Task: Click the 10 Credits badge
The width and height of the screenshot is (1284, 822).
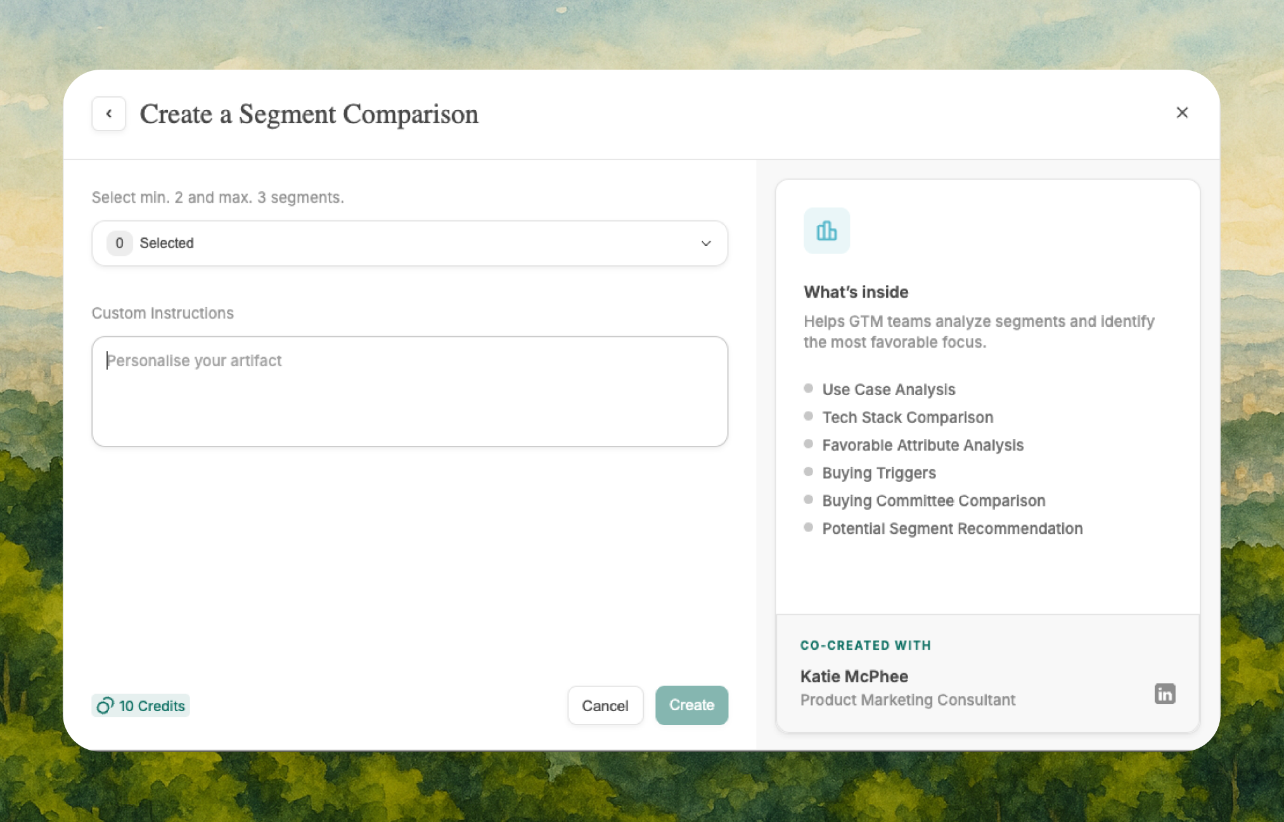Action: 141,705
